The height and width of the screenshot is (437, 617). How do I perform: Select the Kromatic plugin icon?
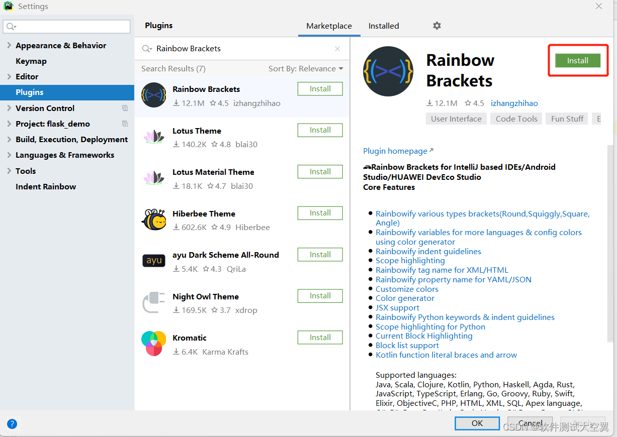(x=154, y=344)
